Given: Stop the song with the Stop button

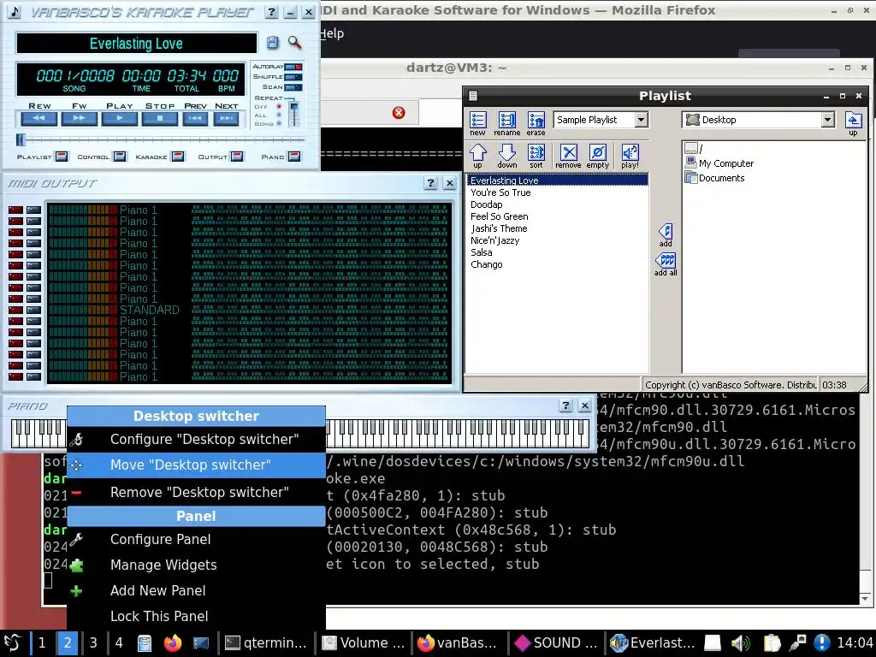Looking at the screenshot, I should coord(160,118).
